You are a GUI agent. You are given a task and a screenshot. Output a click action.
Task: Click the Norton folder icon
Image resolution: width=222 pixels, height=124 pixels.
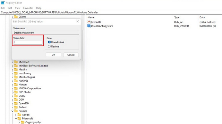[x=16, y=84]
